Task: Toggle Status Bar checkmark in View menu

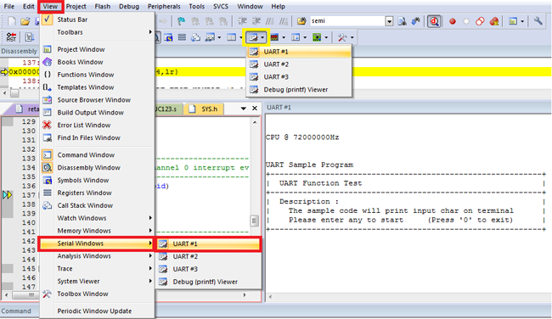Action: 48,20
